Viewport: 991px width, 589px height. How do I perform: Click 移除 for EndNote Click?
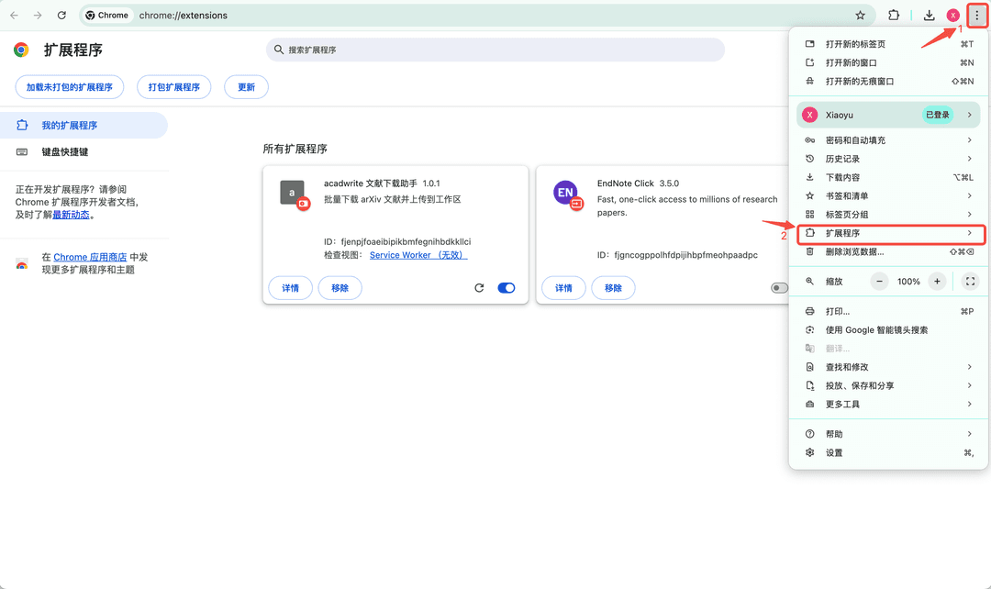point(613,288)
